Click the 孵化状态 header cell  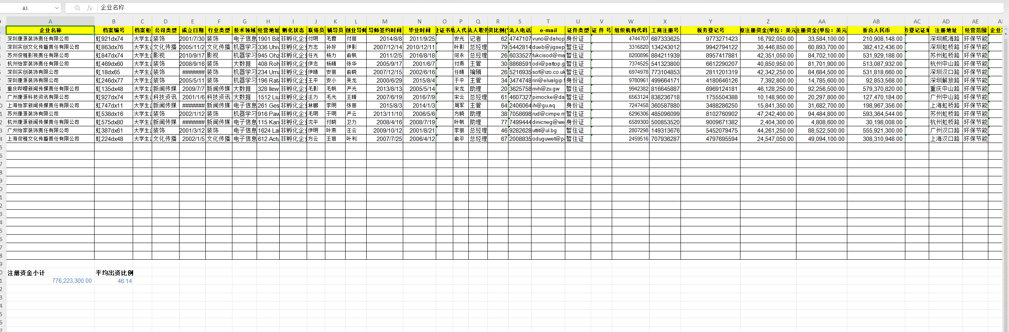(293, 30)
